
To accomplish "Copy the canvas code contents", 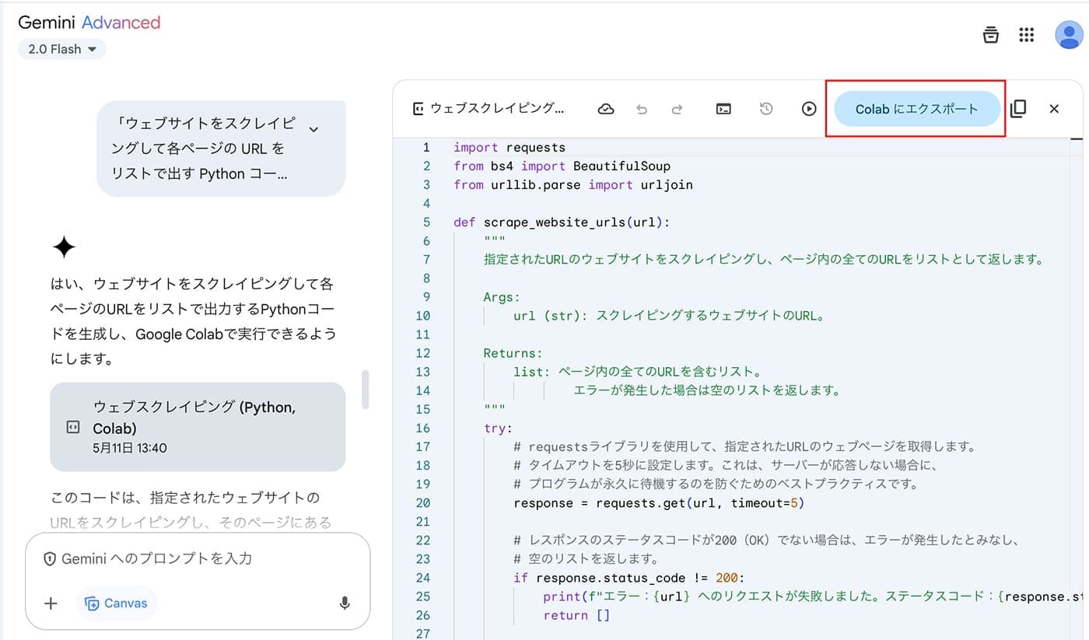I will pos(1018,109).
